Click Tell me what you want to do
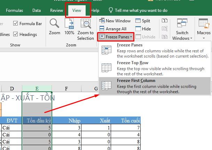The height and width of the screenshot is (150, 212). pos(141,10)
